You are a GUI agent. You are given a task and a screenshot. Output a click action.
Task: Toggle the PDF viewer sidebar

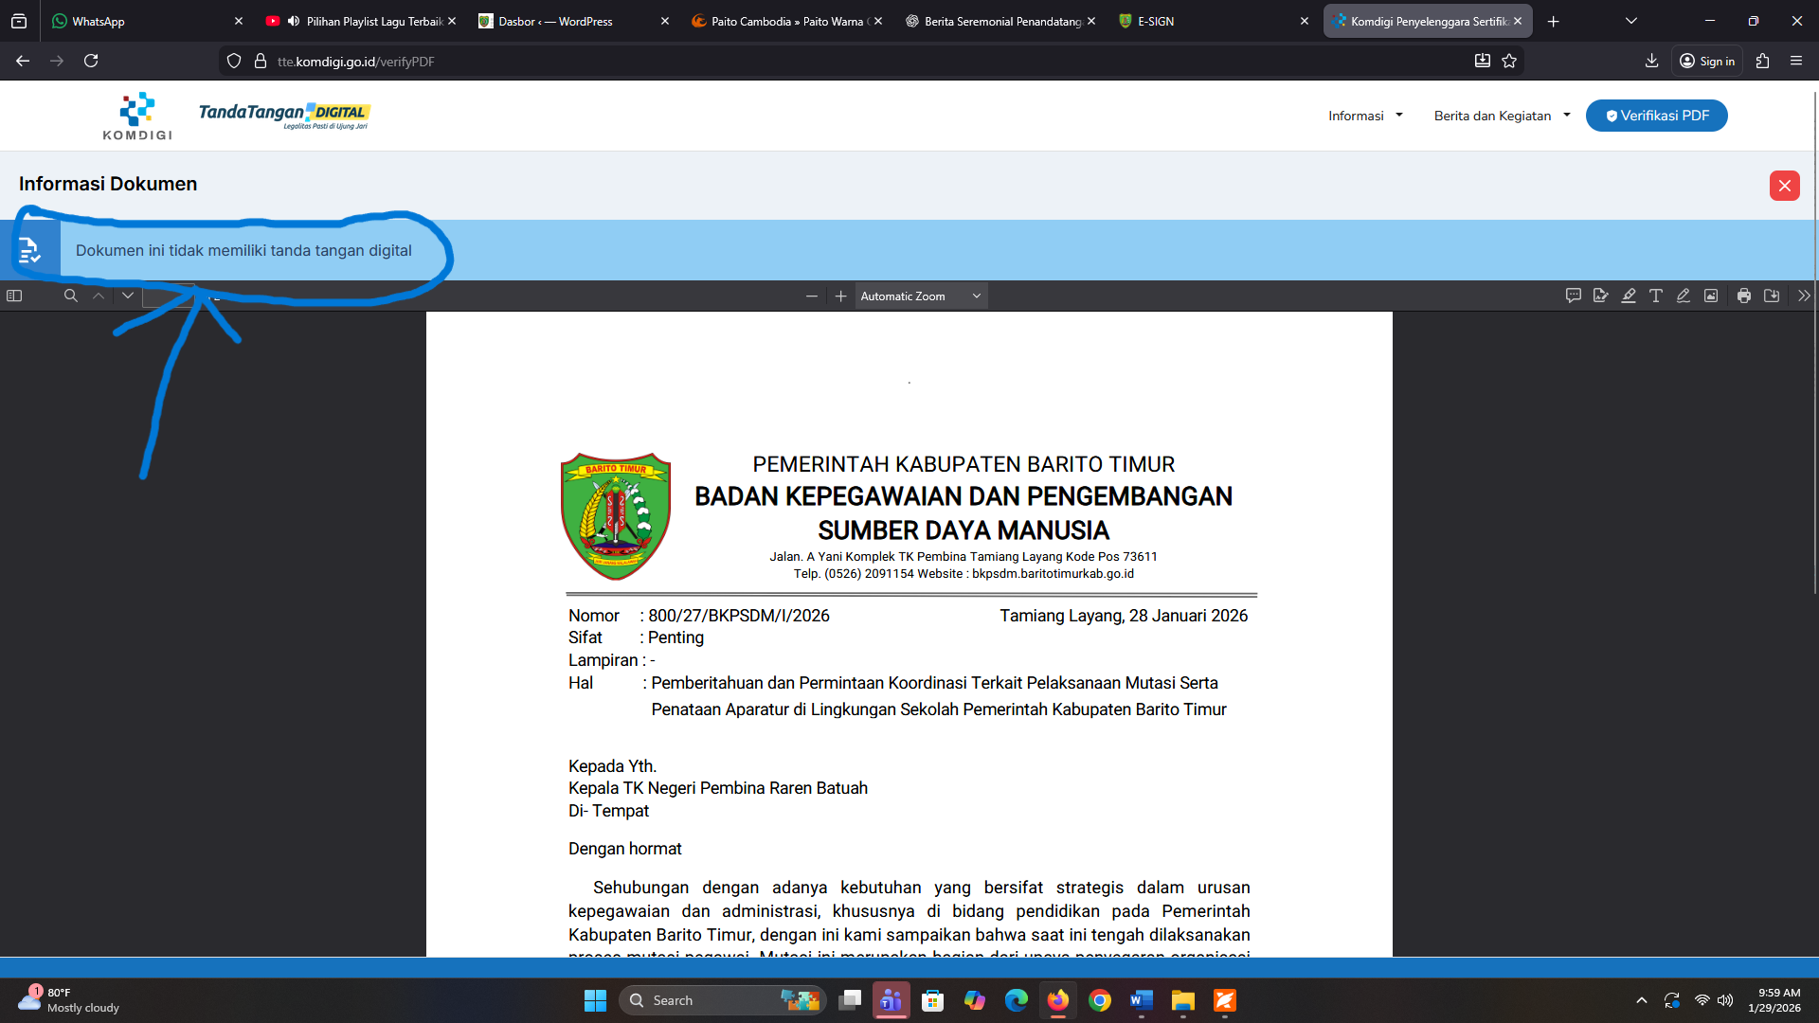pyautogui.click(x=14, y=296)
